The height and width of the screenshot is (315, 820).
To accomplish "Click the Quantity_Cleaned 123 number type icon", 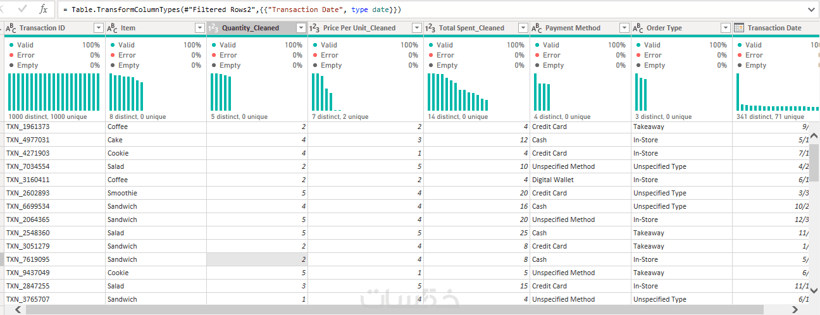I will tap(213, 28).
